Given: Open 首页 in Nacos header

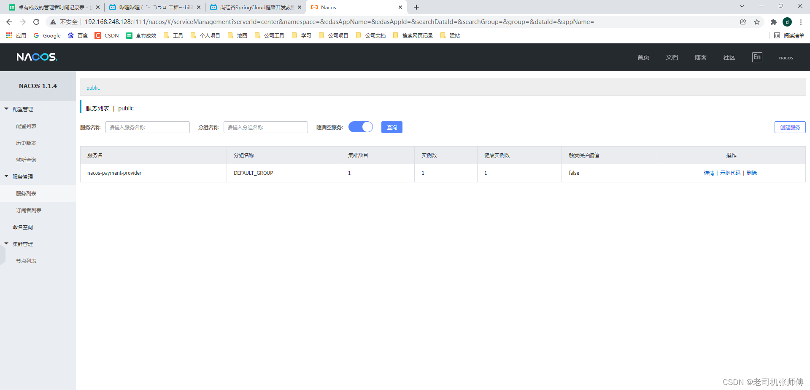Looking at the screenshot, I should (x=643, y=57).
